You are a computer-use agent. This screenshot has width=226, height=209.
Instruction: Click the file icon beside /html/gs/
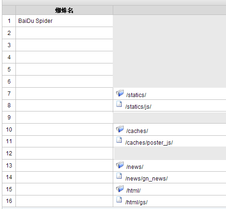click(119, 200)
